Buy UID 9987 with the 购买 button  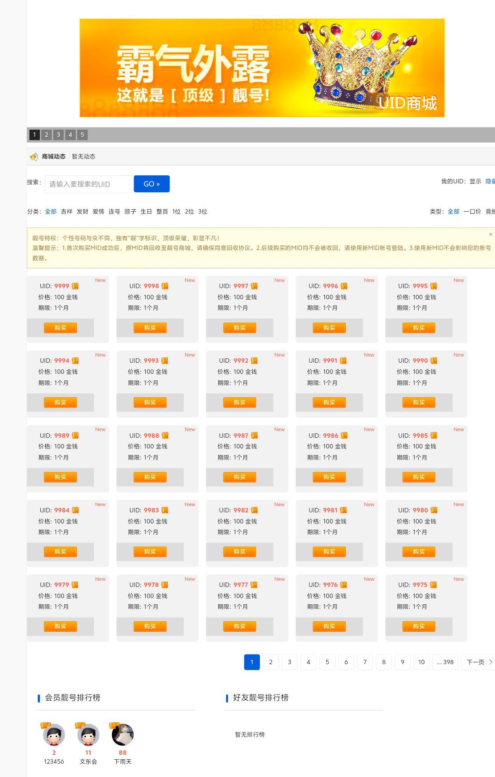tap(240, 477)
